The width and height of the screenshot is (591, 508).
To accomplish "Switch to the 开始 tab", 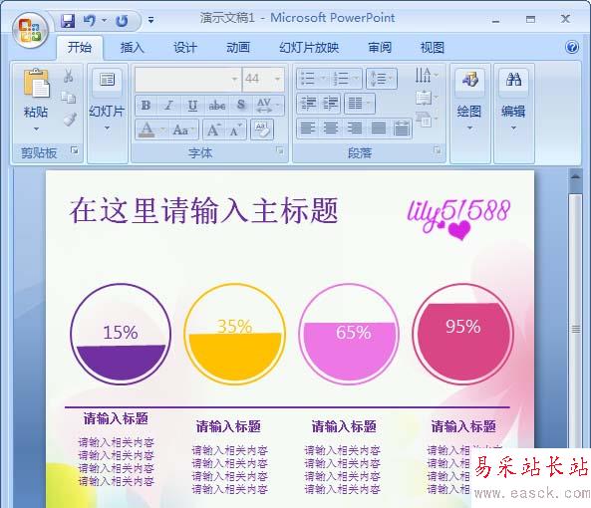I will click(80, 48).
